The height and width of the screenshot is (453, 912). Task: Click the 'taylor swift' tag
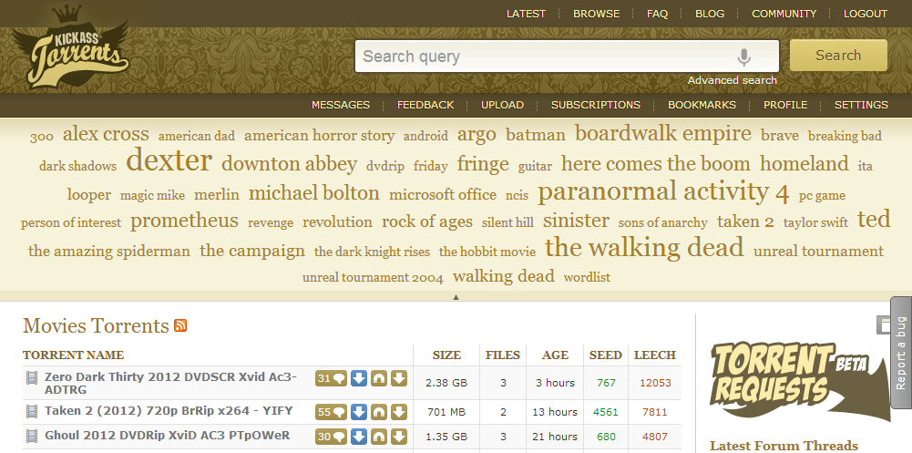(815, 222)
